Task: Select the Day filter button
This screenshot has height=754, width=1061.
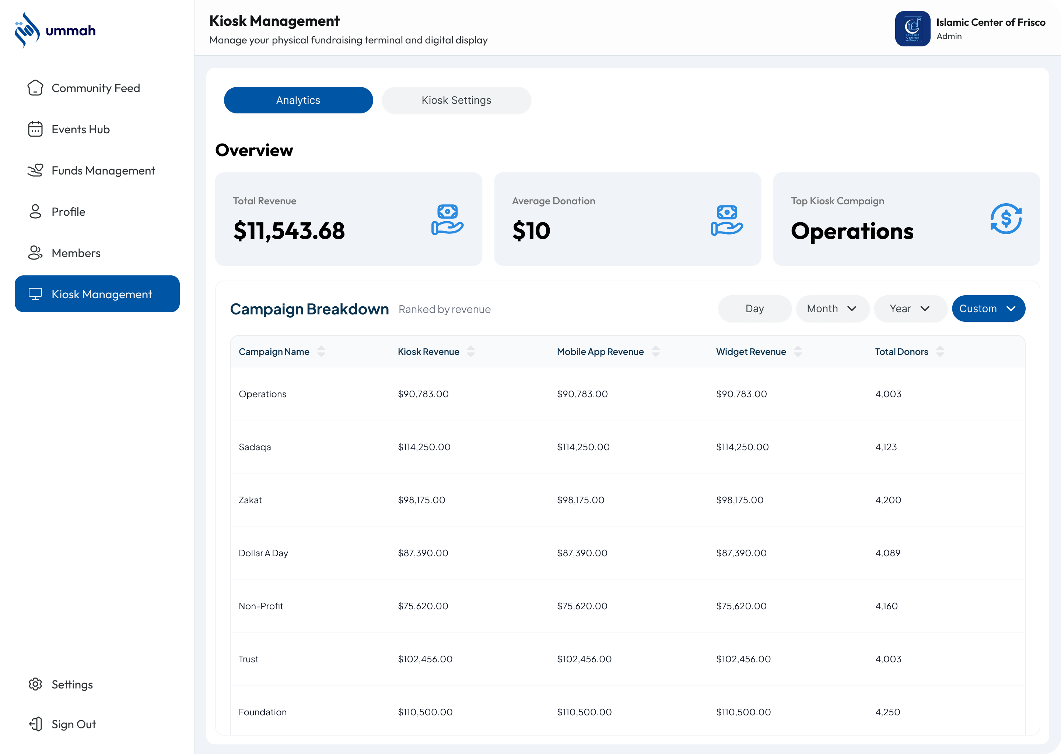Action: (754, 309)
